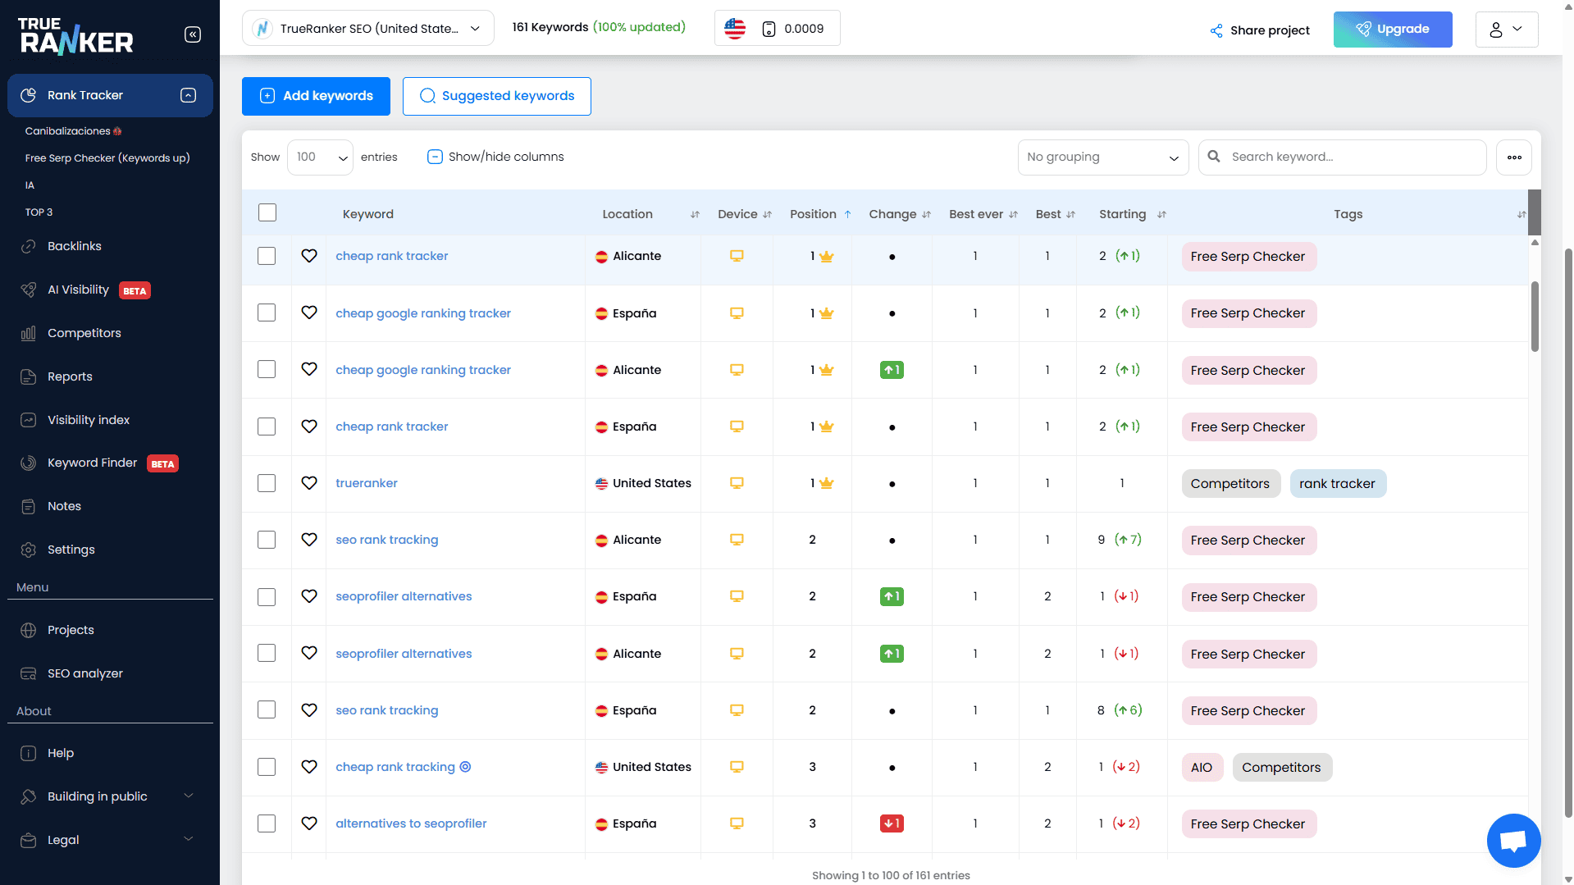Check the box for trueranker row
Viewport: 1574px width, 885px height.
pos(267,483)
